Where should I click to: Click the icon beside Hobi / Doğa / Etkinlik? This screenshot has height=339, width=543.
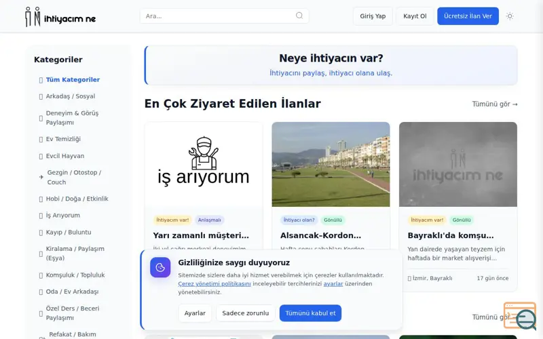[x=41, y=199]
